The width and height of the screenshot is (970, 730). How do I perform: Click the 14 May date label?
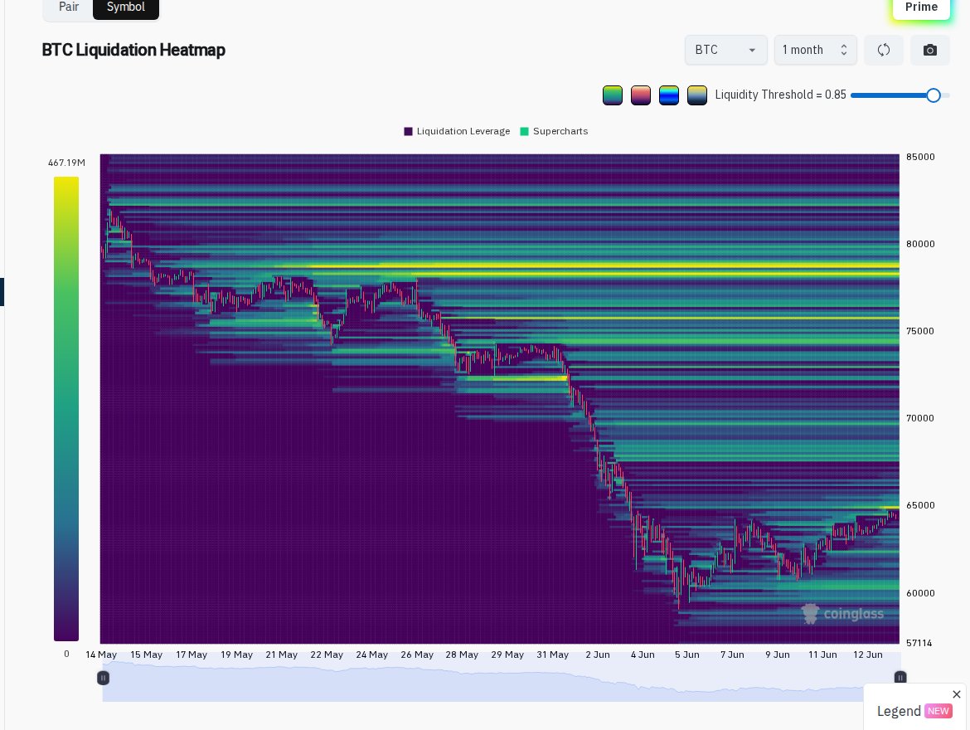coord(101,655)
